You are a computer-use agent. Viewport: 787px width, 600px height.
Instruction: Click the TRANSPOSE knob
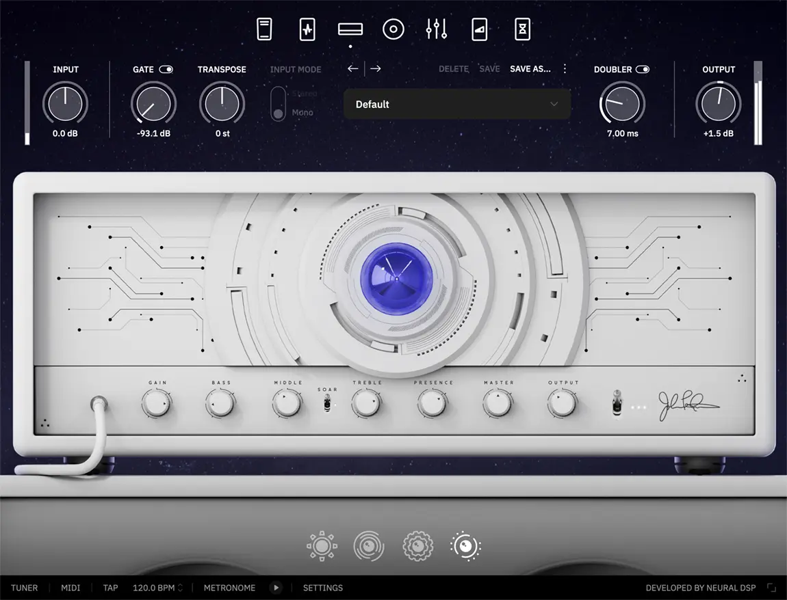pos(222,104)
